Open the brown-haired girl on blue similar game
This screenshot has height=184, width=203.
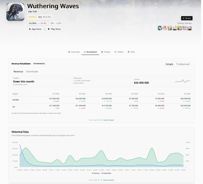185,28
